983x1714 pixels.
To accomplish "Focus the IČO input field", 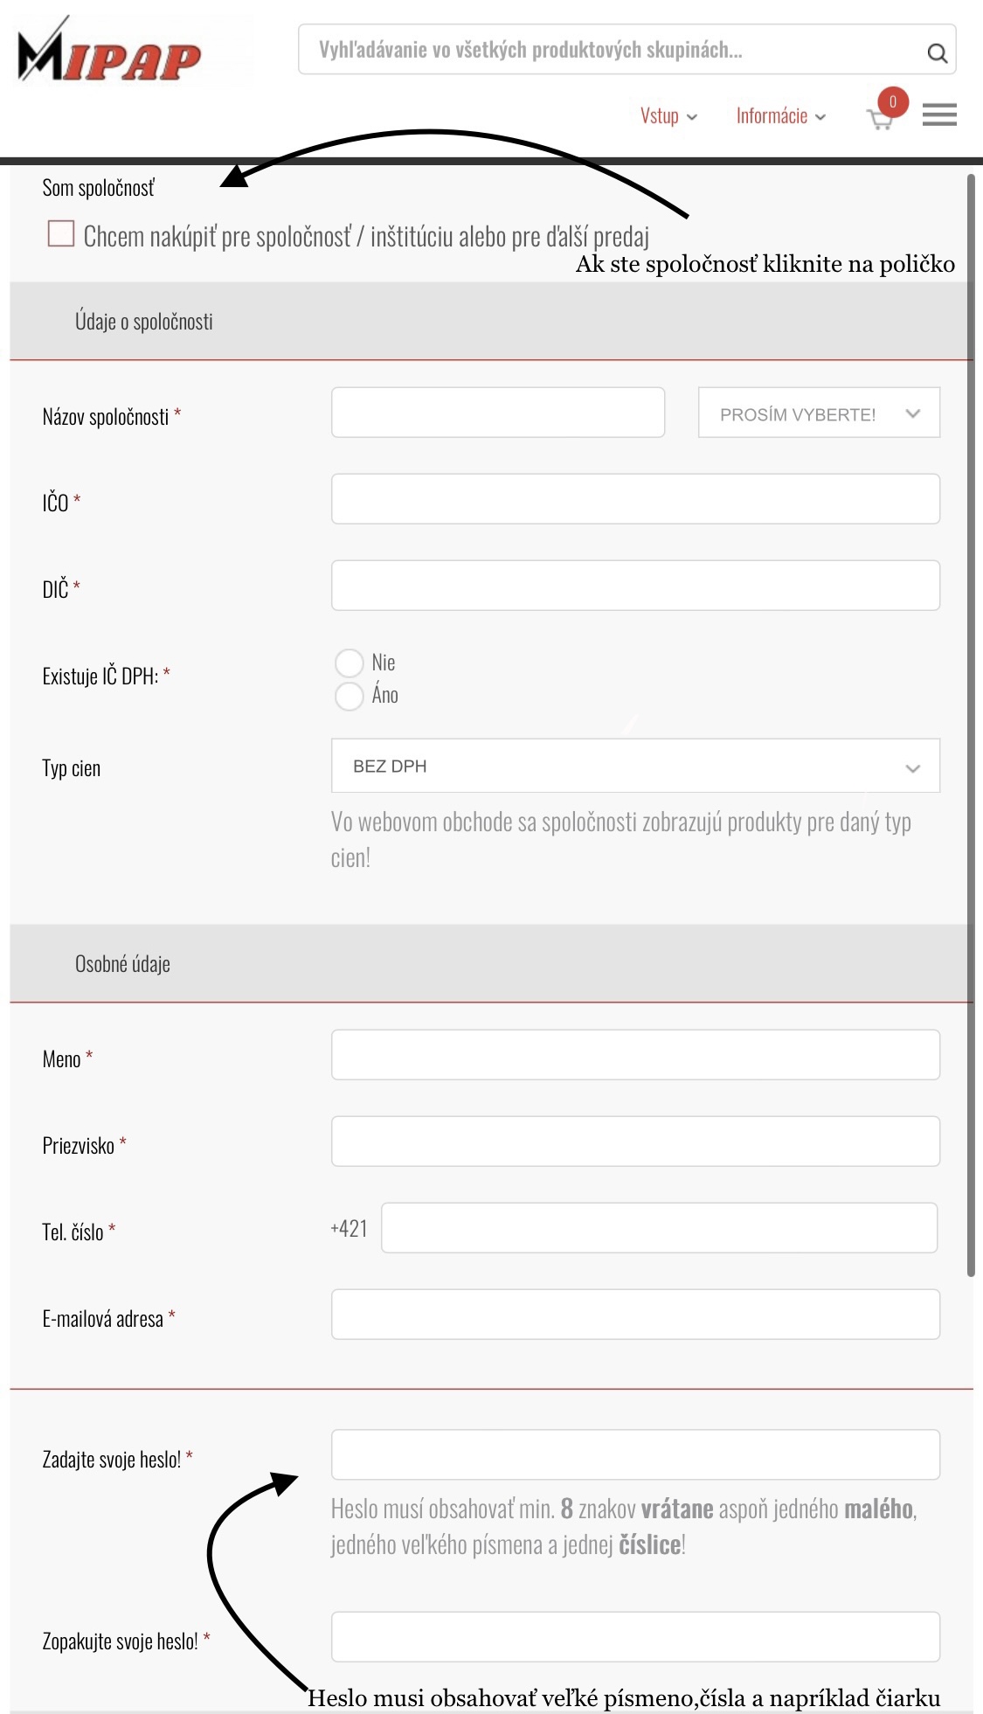I will [x=635, y=499].
